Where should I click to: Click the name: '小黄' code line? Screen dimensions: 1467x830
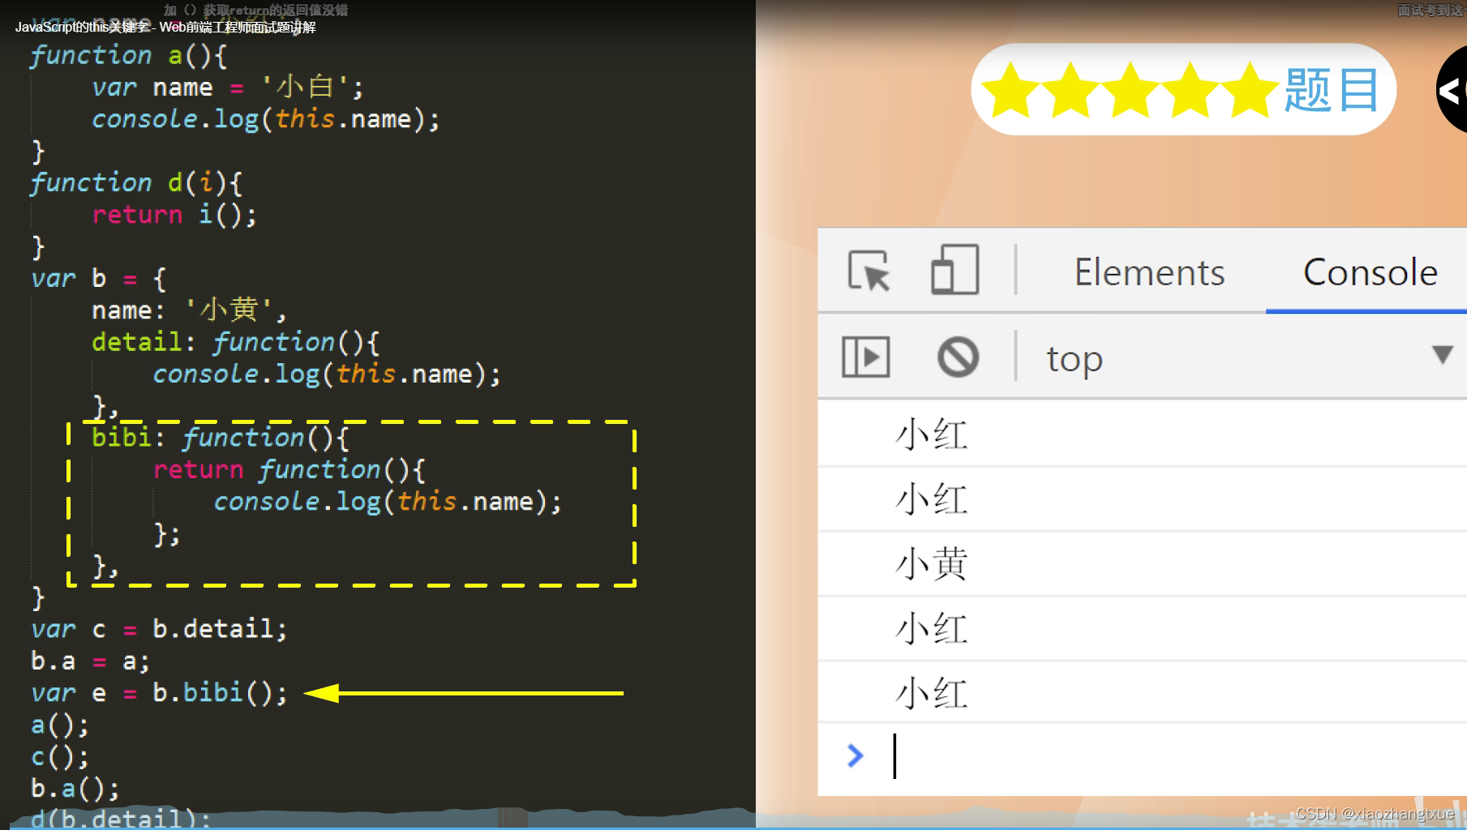pos(189,310)
